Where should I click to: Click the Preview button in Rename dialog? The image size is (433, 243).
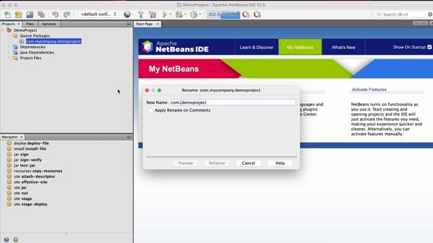(185, 163)
